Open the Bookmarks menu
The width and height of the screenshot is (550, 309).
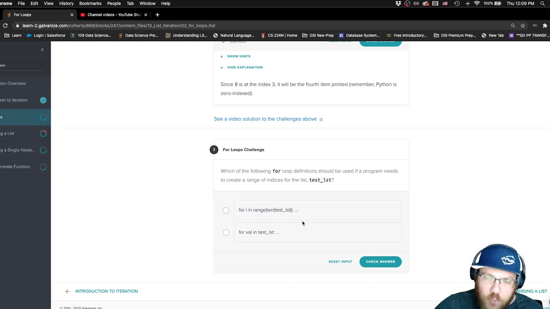[x=90, y=3]
